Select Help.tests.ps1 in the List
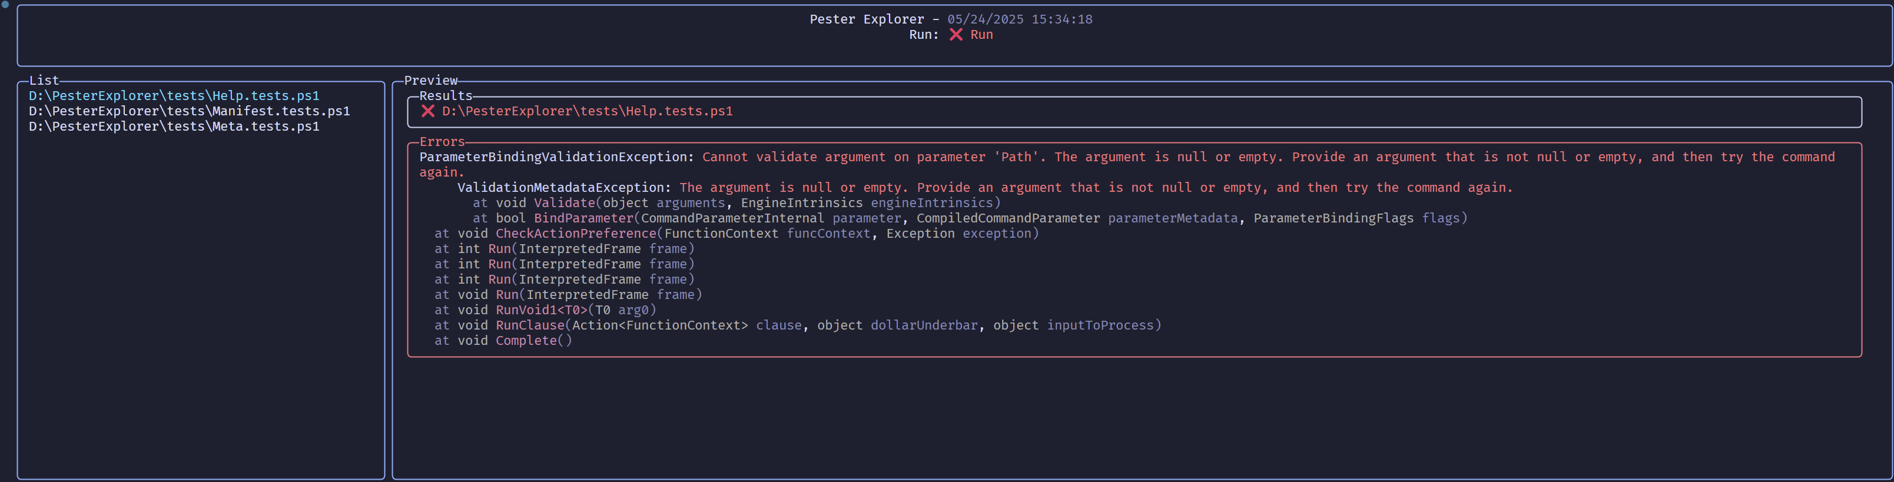Screen dimensions: 1894x482 coord(174,95)
